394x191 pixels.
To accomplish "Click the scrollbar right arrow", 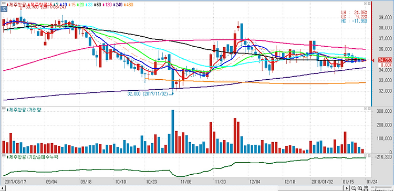I will point(347,188).
